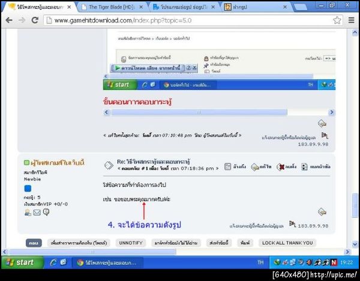Screen dimensions: 360x281
Task: Click the email envelope icon under the user info
Action: click(x=37, y=213)
